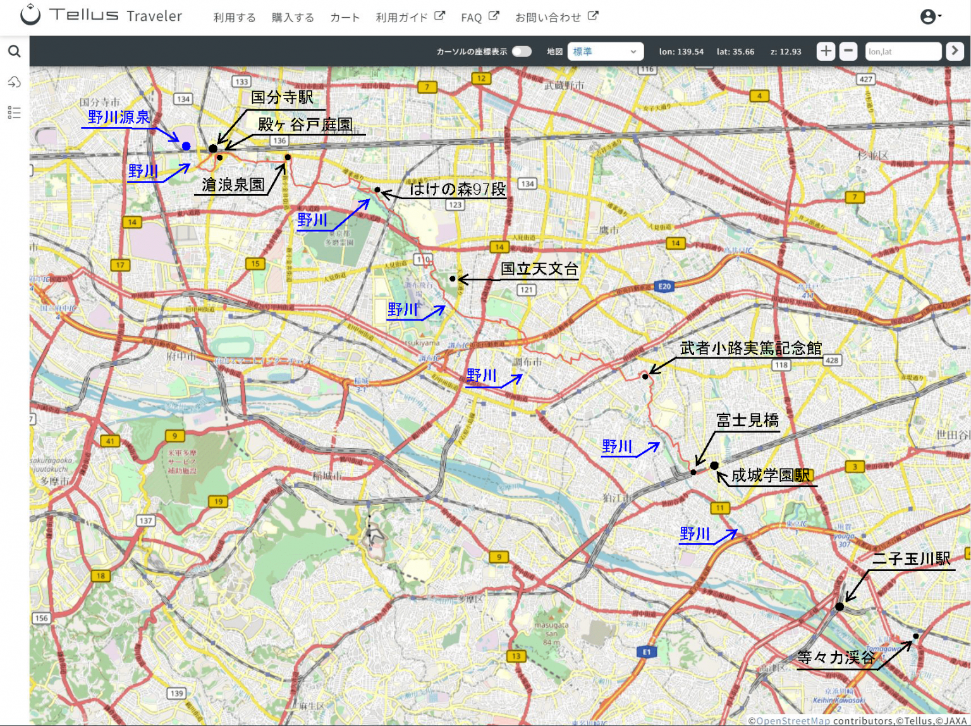Open the FAQ external link
Image resolution: width=971 pixels, height=726 pixels.
click(x=480, y=17)
